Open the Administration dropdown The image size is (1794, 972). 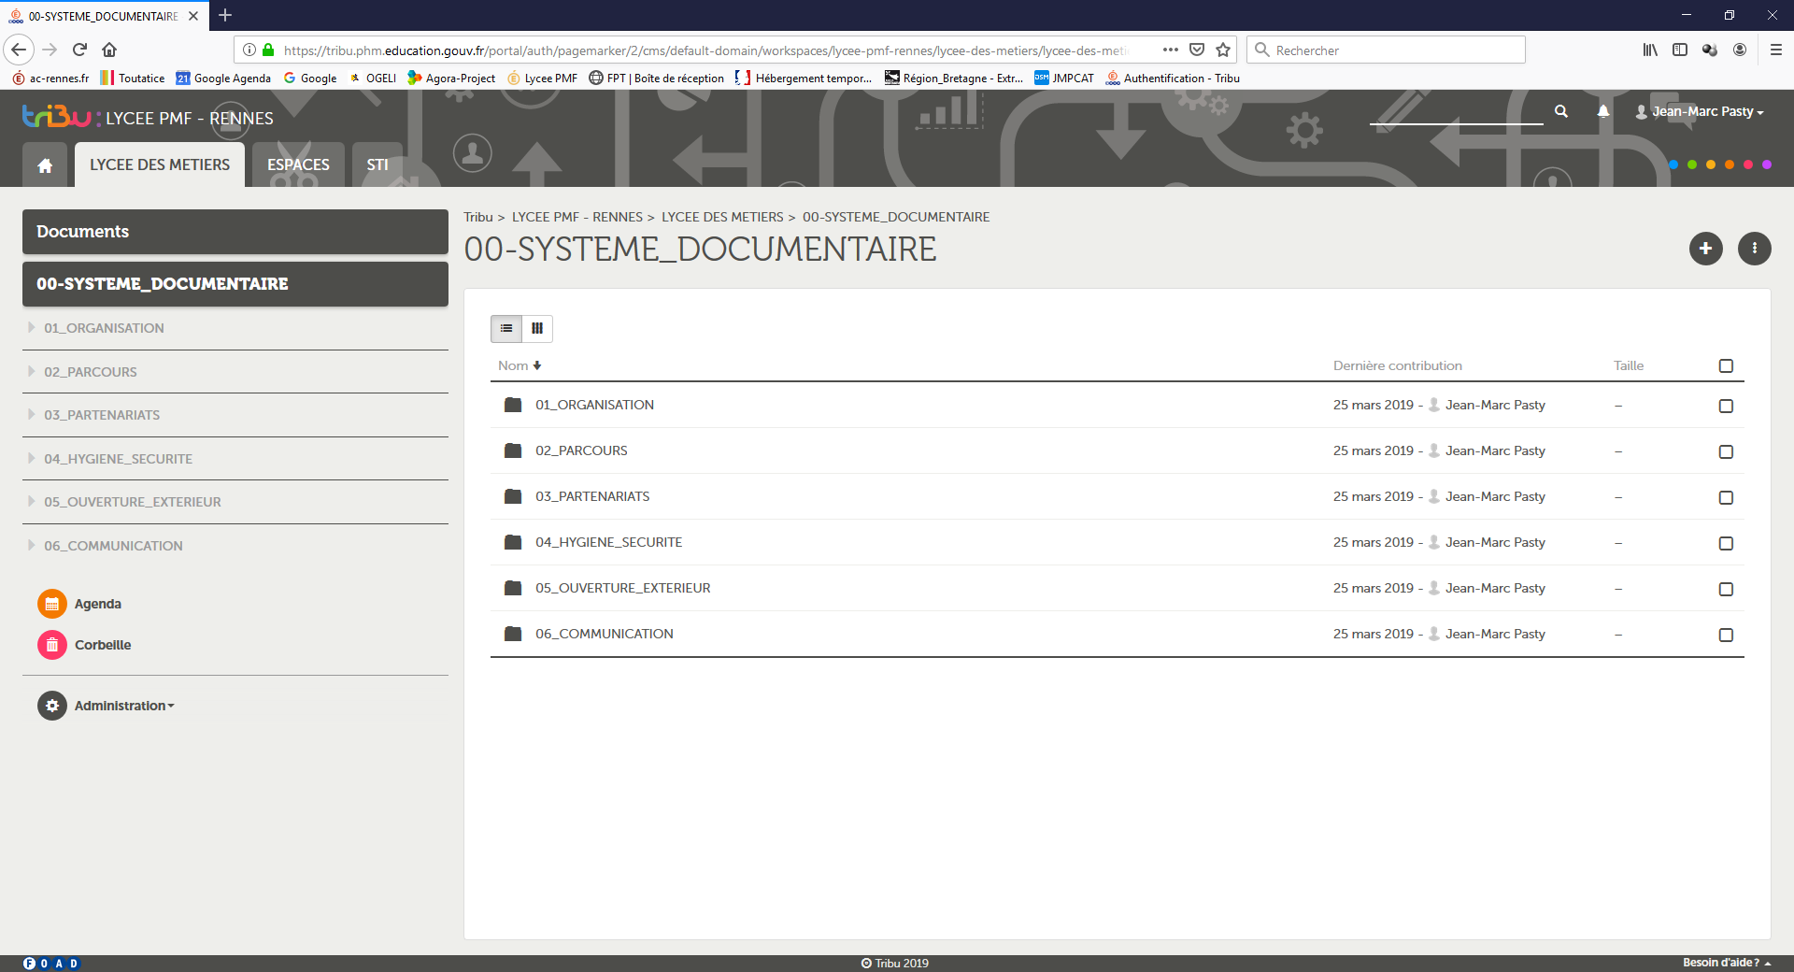(x=124, y=706)
